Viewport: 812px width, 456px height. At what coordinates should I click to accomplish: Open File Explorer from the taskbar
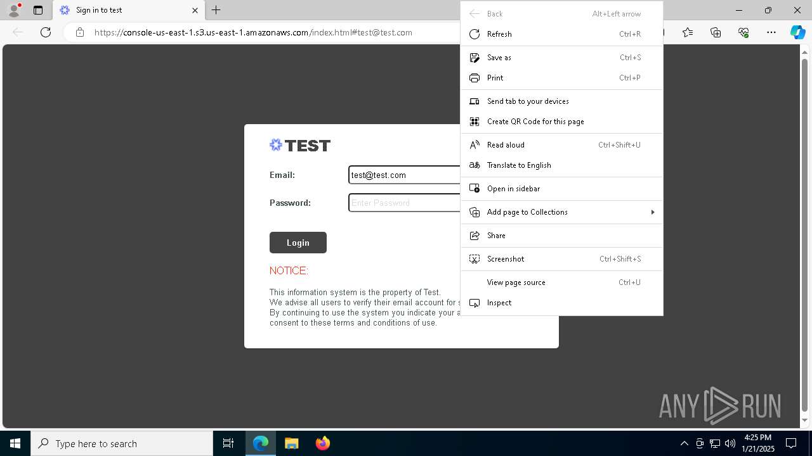pos(291,443)
